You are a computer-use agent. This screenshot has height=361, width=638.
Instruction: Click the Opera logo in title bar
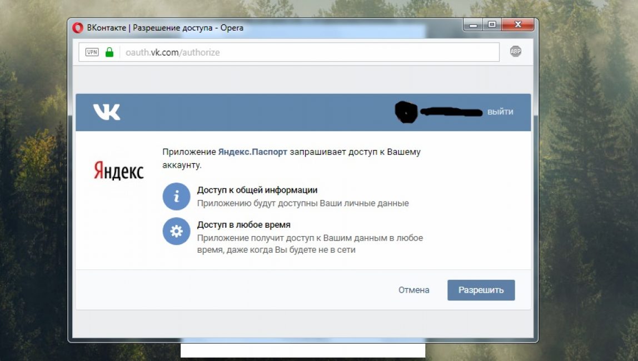(x=78, y=28)
